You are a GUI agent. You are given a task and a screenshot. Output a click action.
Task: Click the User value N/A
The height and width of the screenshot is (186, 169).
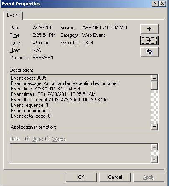(x=37, y=50)
